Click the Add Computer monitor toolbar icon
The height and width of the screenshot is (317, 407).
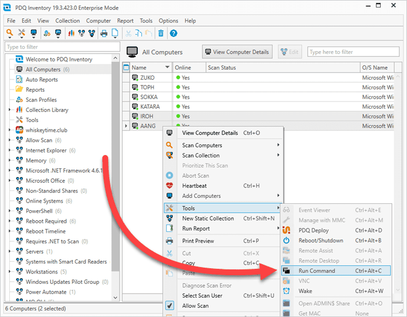tap(34, 33)
